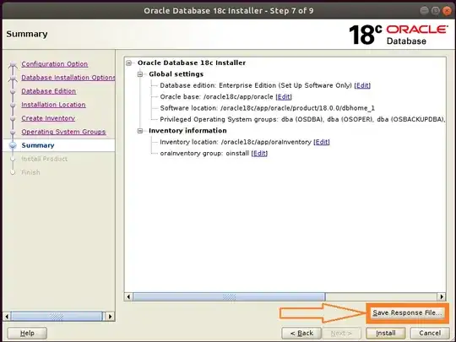Minimize the installer window

tap(424, 11)
